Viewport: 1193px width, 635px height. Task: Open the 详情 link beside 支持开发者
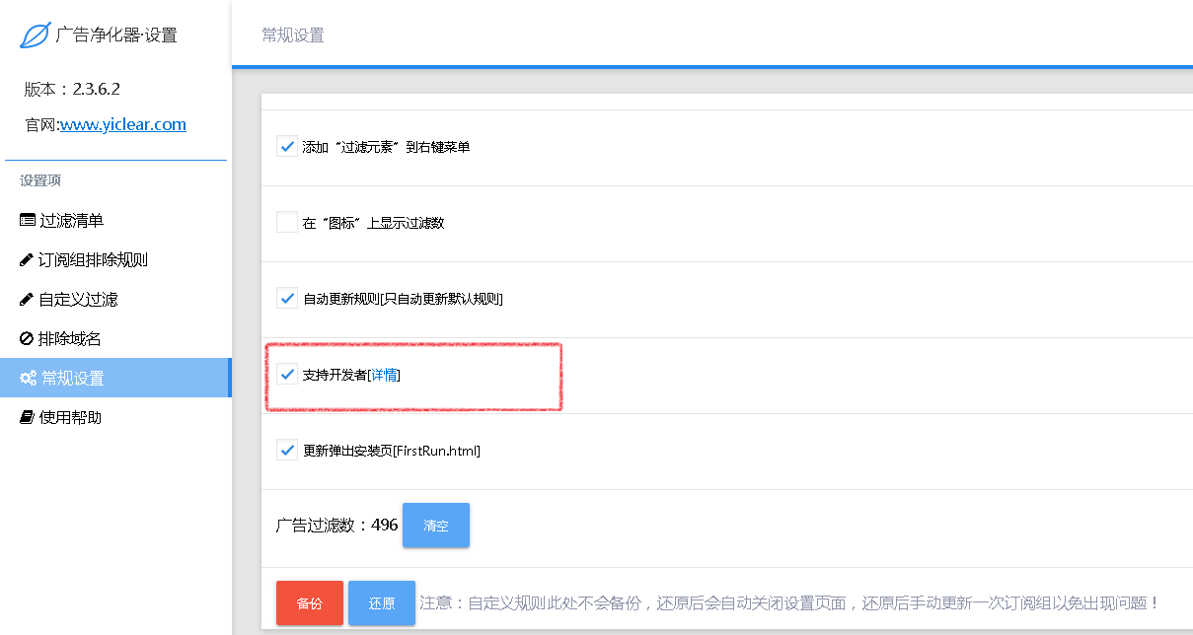click(384, 376)
